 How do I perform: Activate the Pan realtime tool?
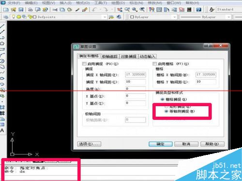120,10
